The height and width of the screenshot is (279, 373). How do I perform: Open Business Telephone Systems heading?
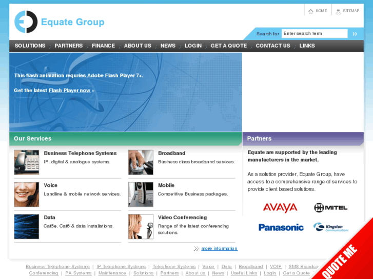80,153
